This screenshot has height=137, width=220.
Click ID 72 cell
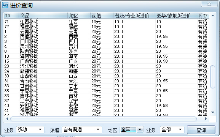tap(7, 27)
